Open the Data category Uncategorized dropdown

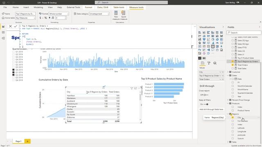coord(99,13)
